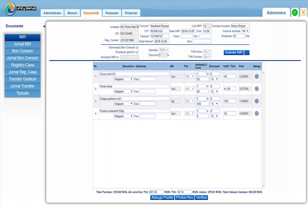
Task: Toggle Grupat pe gestiuni checkbox
Action: pyautogui.click(x=137, y=52)
